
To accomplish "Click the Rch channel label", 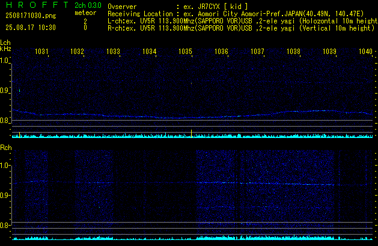I will [x=6, y=148].
